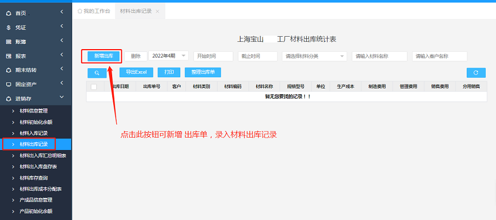Click the home icon beside 首页
This screenshot has width=496, height=220.
pyautogui.click(x=9, y=14)
